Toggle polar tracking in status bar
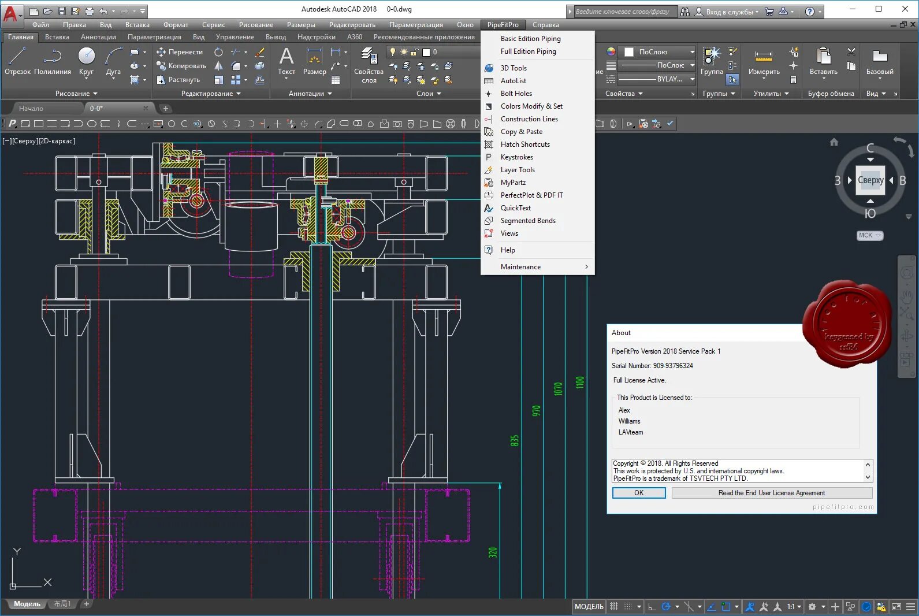 (666, 607)
